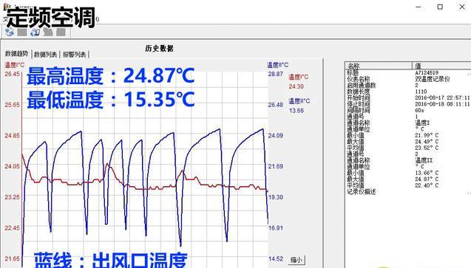The image size is (471, 268).
Task: Click the 缩小 zoom-out button
Action: tap(297, 260)
